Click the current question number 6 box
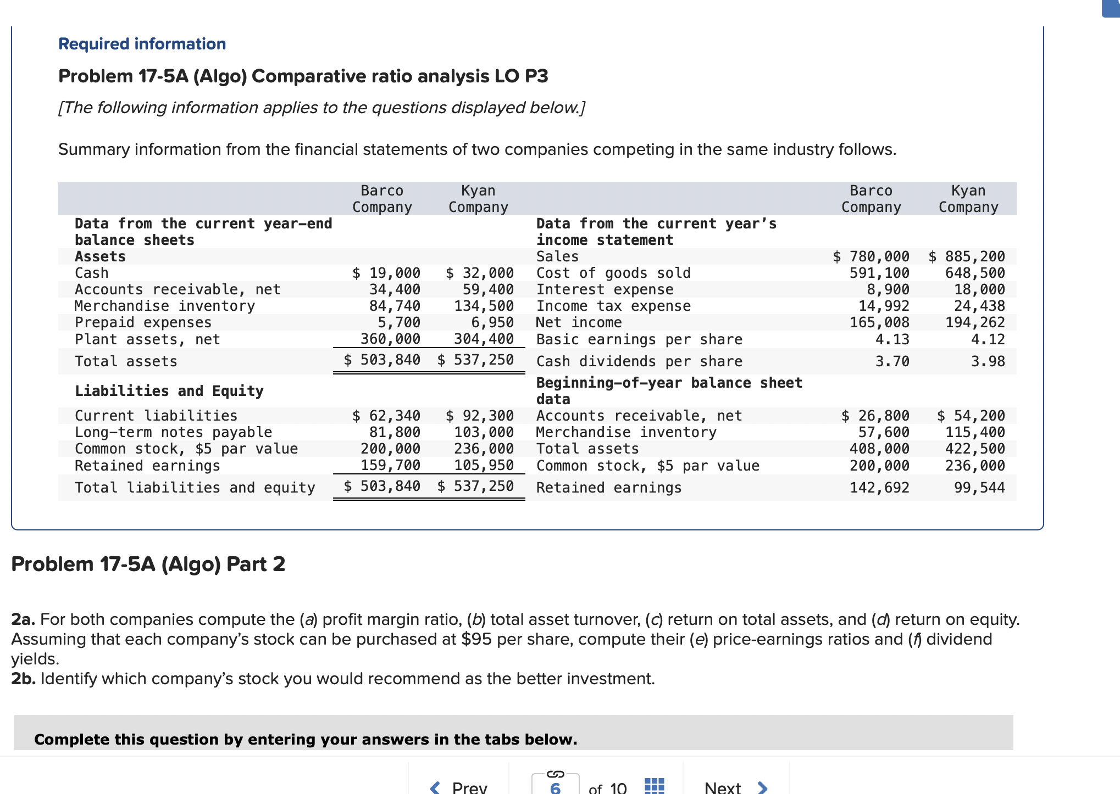 [x=555, y=788]
